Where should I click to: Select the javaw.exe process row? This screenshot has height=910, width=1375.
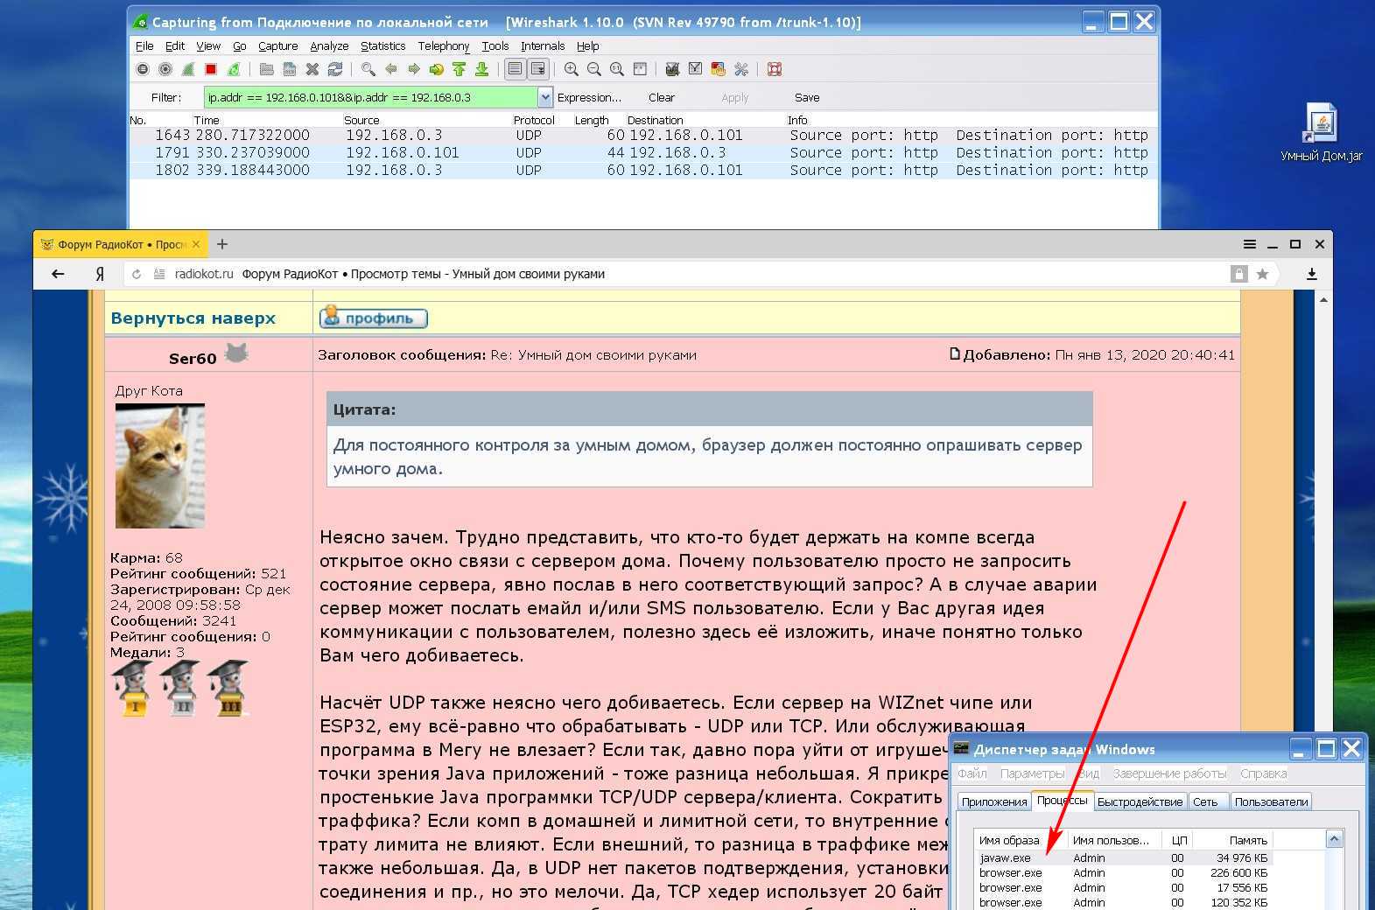[1005, 858]
